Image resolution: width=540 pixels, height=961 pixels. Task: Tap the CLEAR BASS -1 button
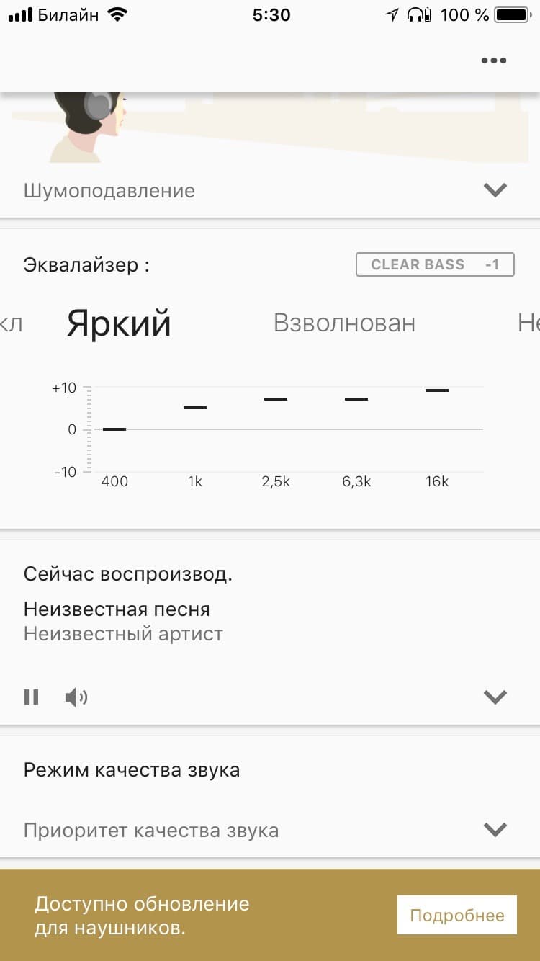click(x=435, y=264)
